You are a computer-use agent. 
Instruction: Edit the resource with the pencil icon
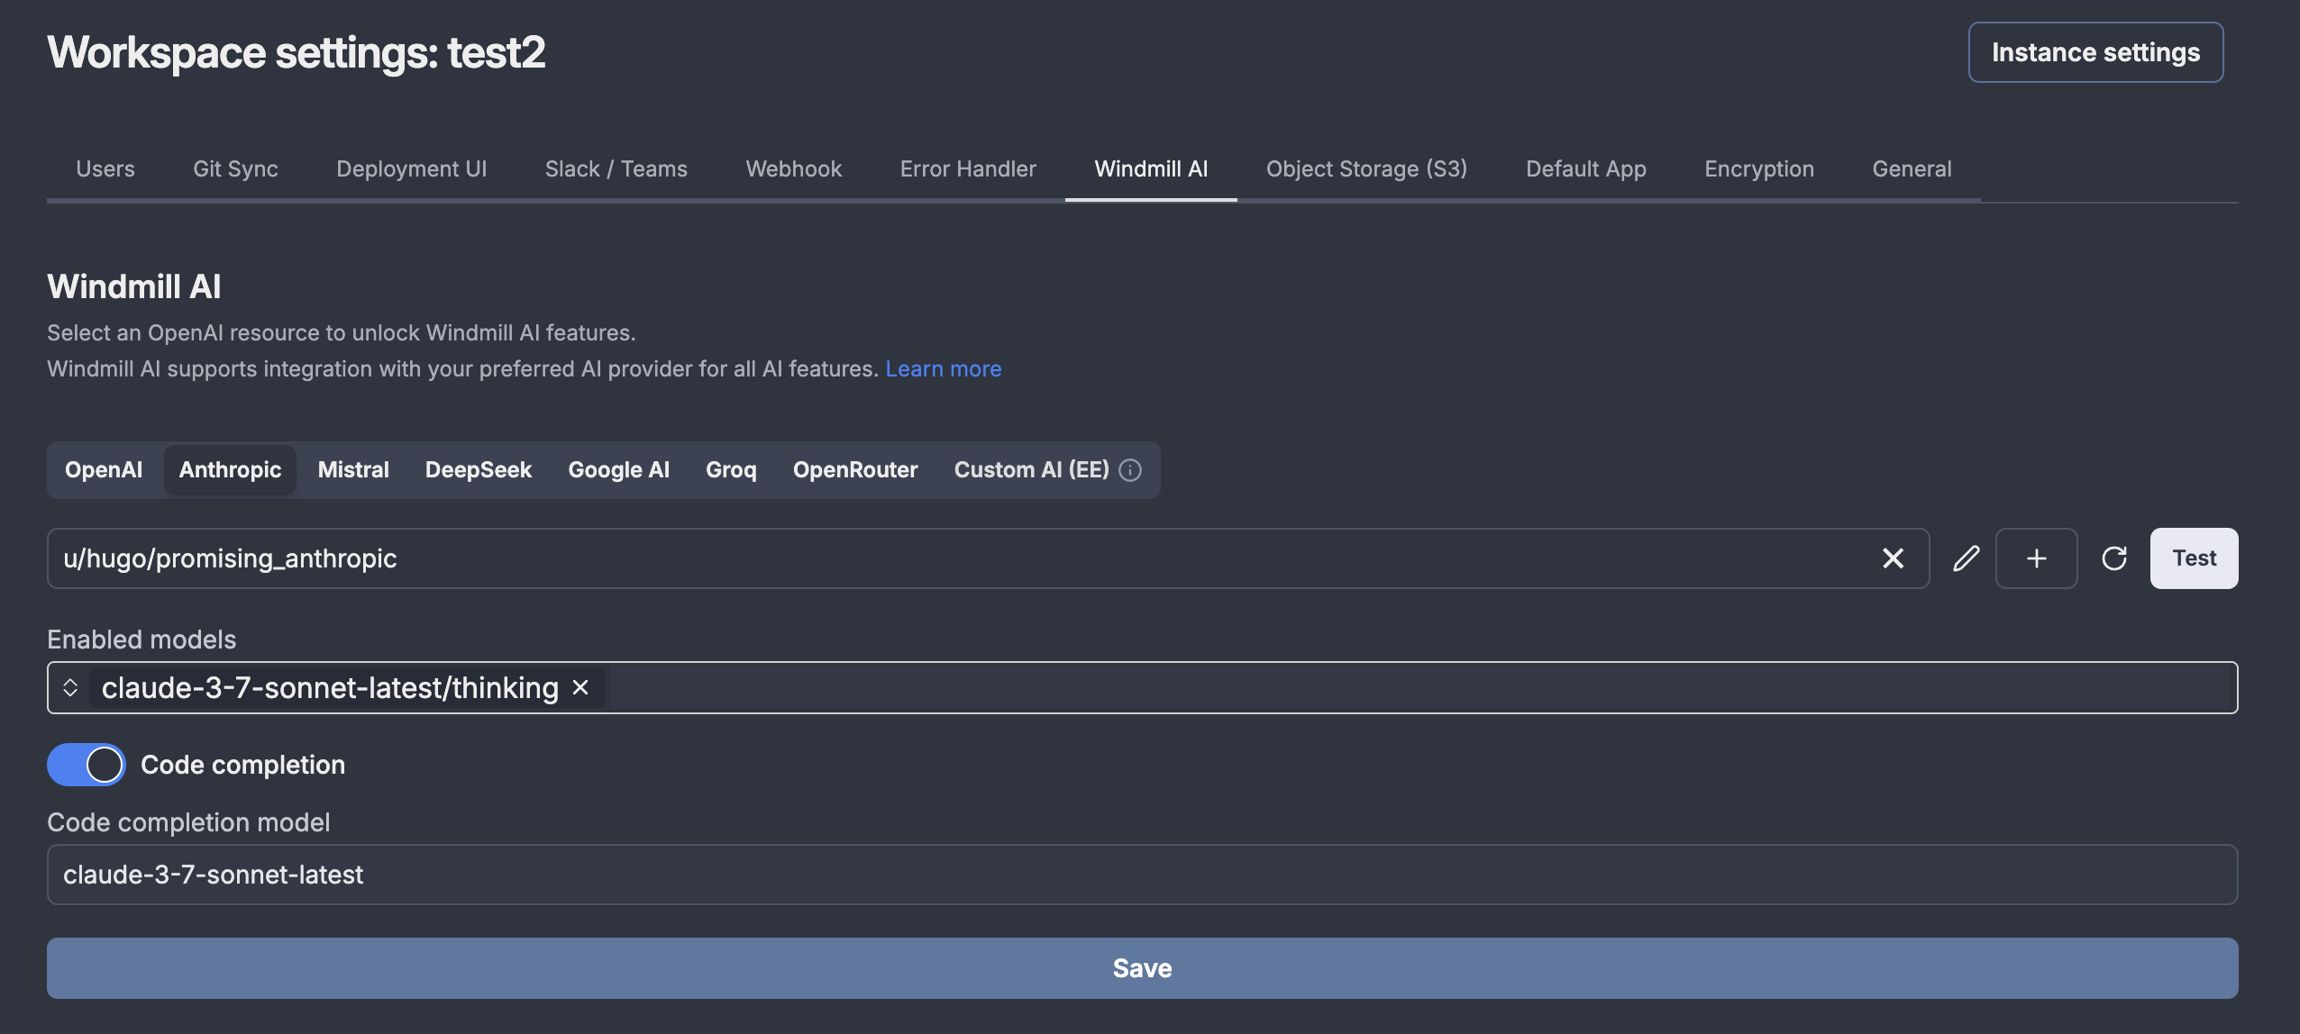coord(1966,558)
